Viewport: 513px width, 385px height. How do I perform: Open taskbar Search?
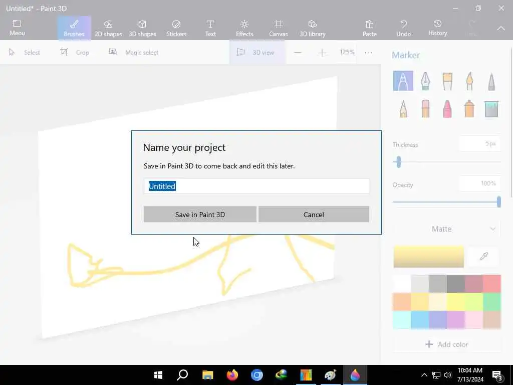coord(182,375)
